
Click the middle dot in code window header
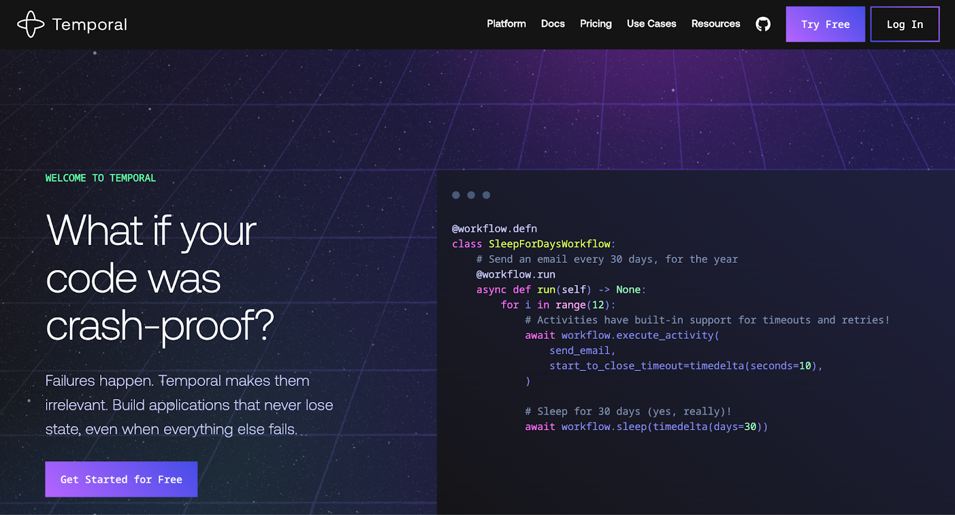(x=471, y=195)
